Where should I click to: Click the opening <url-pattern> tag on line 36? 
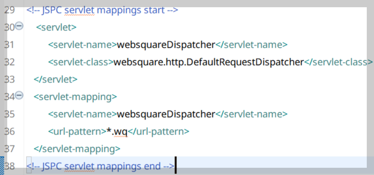coord(77,132)
